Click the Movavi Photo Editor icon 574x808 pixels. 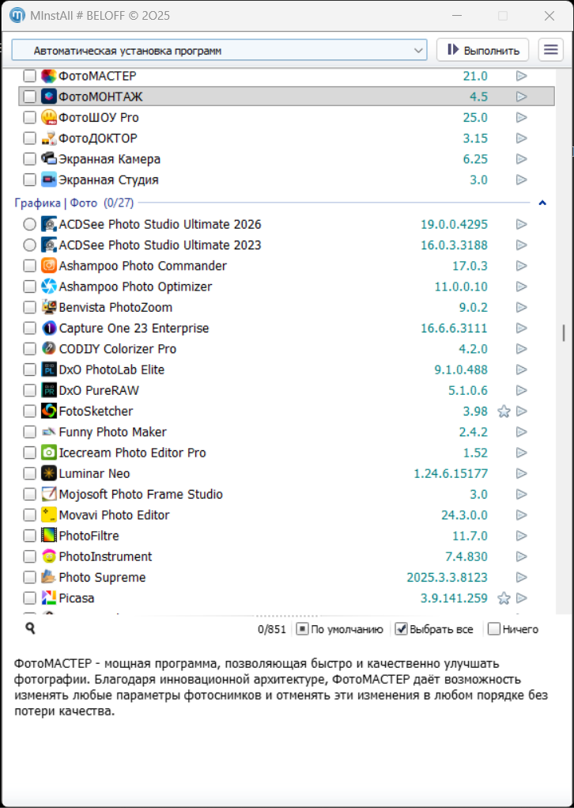click(49, 515)
